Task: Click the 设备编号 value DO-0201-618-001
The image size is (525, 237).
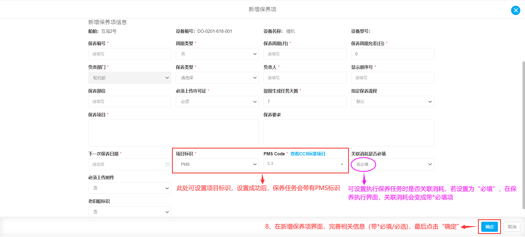Action: (x=215, y=31)
